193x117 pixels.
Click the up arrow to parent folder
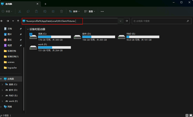pyautogui.click(x=18, y=21)
